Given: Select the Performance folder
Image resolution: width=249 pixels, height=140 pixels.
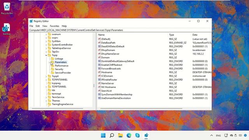Looking at the screenshot, I should tap(61, 66).
